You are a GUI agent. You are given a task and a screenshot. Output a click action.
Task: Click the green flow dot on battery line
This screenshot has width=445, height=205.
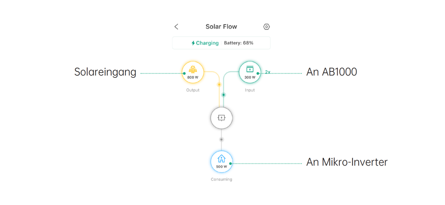click(x=224, y=95)
